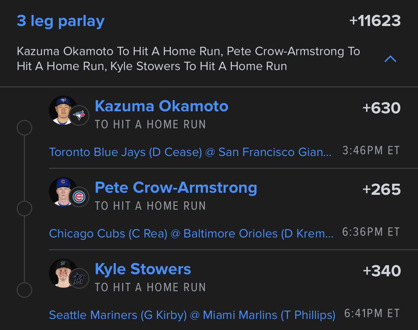Tap the +630 odds for Okamoto
Screen dimensions: 418x330
coord(382,108)
